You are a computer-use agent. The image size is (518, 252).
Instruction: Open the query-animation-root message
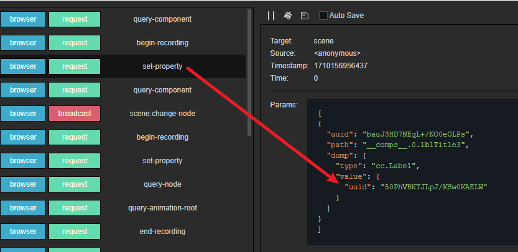tap(162, 208)
